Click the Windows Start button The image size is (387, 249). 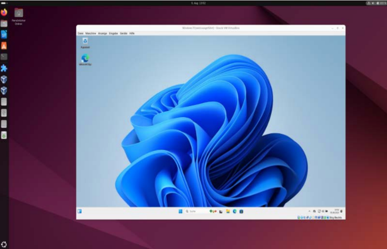(x=181, y=211)
